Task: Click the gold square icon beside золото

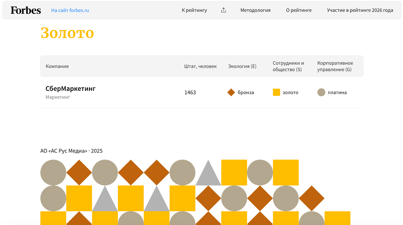Action: click(x=276, y=92)
